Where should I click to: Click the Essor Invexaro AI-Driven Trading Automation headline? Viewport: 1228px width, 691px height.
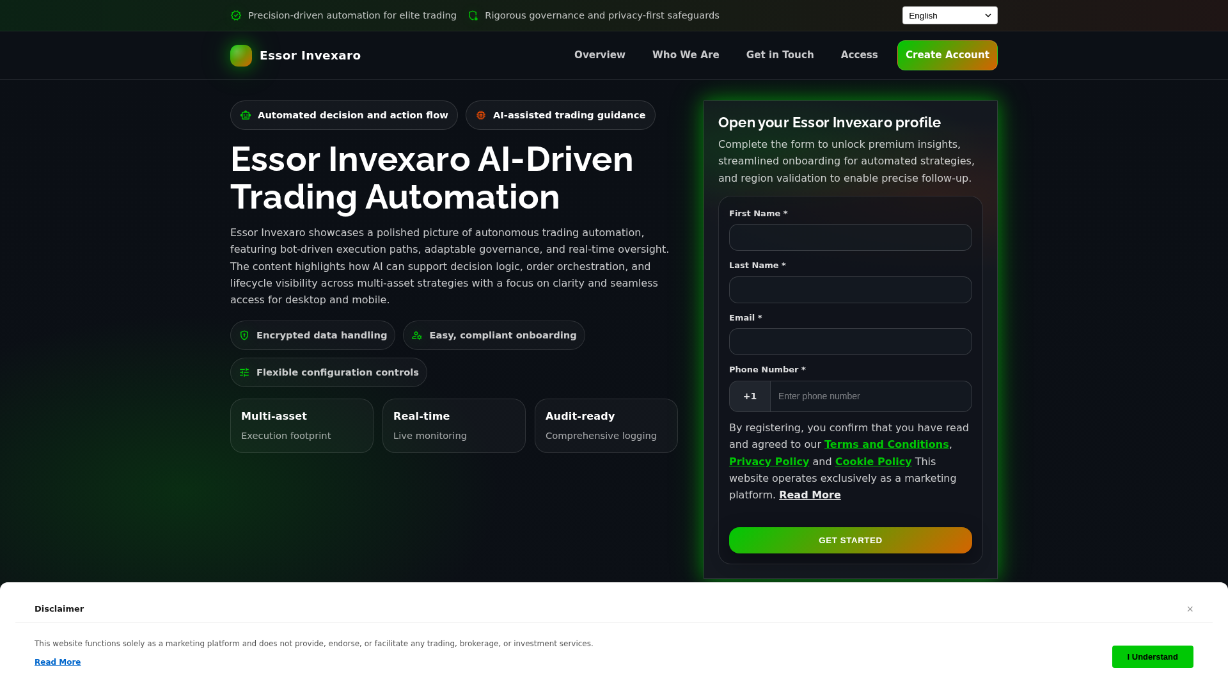pyautogui.click(x=432, y=178)
